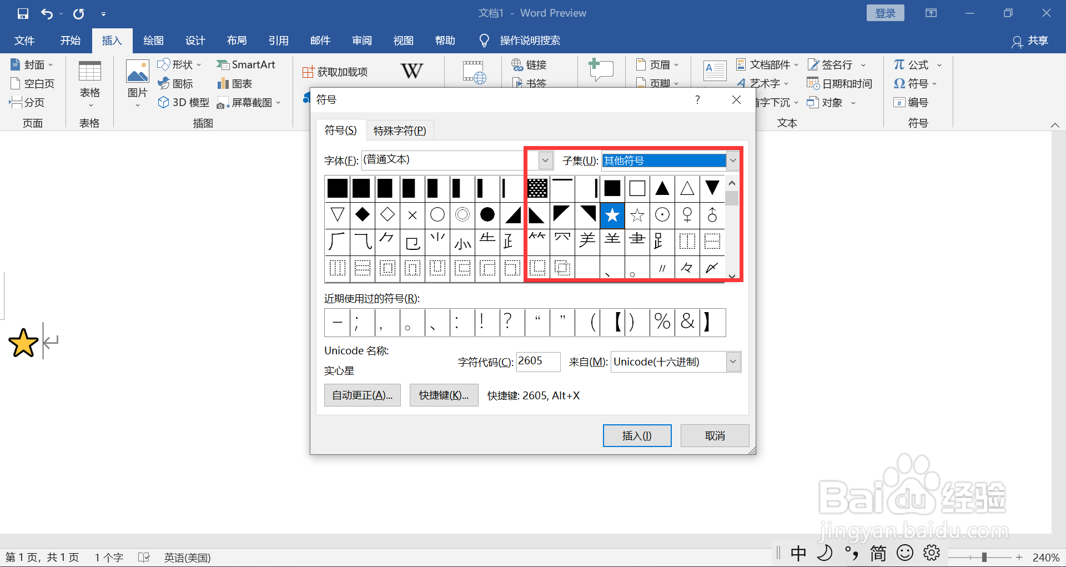This screenshot has width=1066, height=567.
Task: Insert a hyperlink (链接)
Action: (x=529, y=65)
